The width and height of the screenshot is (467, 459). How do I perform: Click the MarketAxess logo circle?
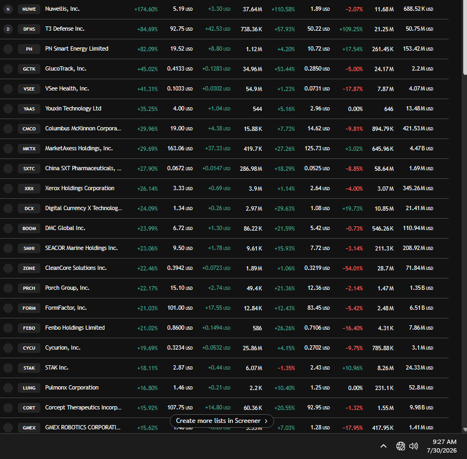tap(8, 149)
